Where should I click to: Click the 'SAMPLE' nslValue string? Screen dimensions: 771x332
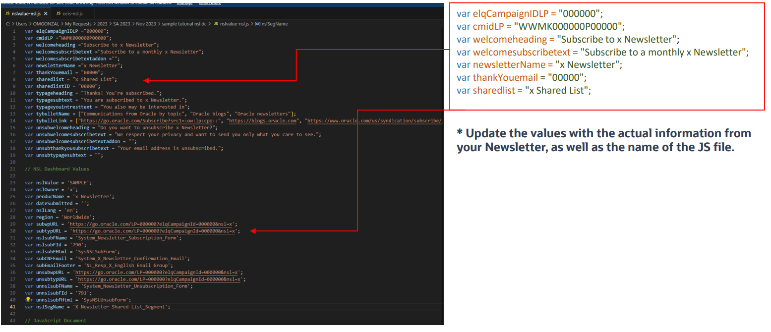pyautogui.click(x=79, y=183)
